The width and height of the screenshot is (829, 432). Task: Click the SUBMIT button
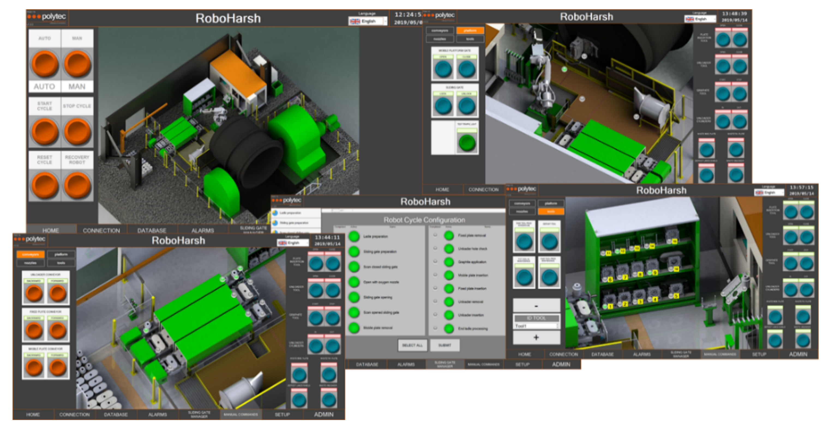444,345
